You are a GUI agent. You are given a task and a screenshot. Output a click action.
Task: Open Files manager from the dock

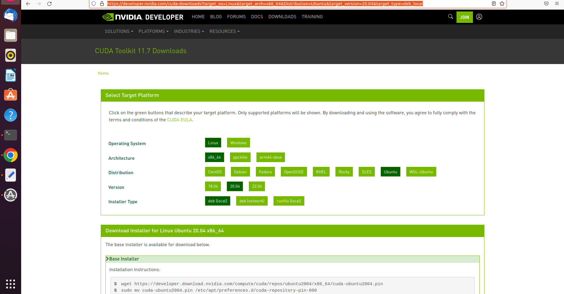[x=11, y=36]
